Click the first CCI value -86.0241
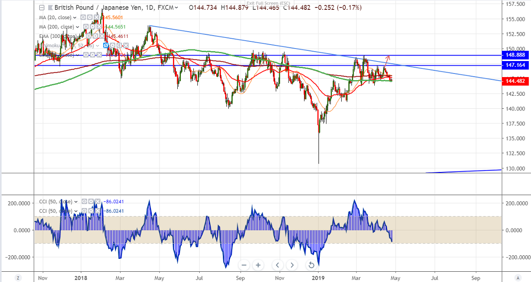The image size is (531, 282). 113,202
